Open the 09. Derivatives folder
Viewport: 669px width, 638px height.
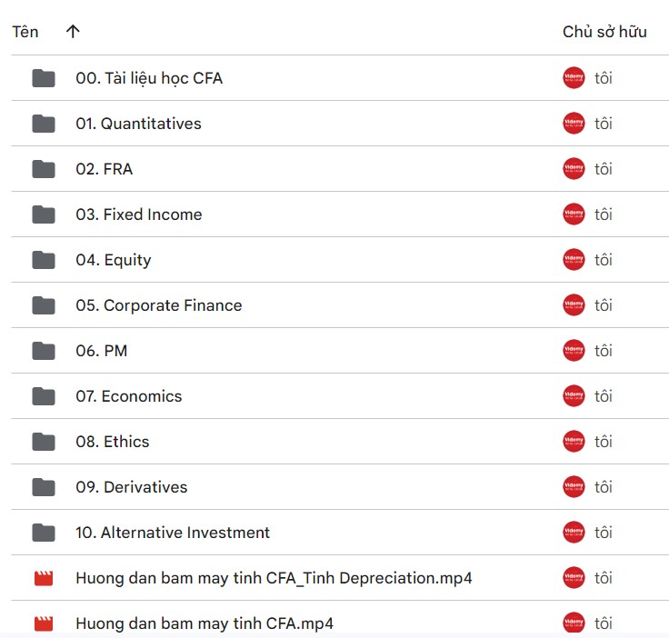click(x=132, y=487)
